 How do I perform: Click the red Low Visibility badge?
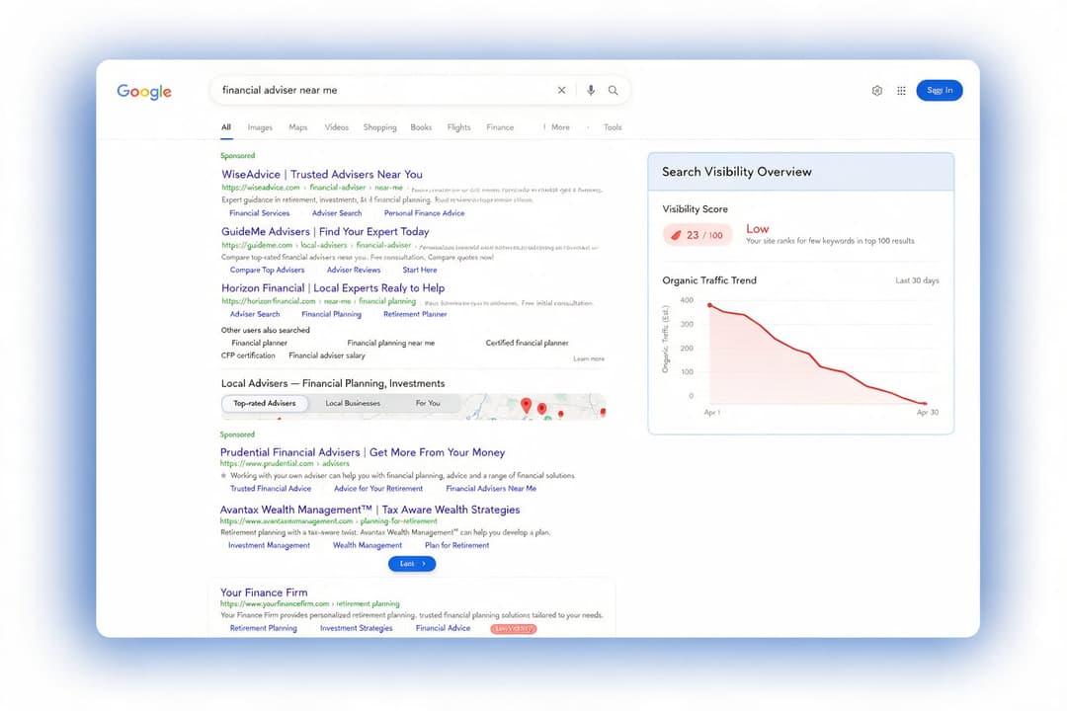coord(513,629)
